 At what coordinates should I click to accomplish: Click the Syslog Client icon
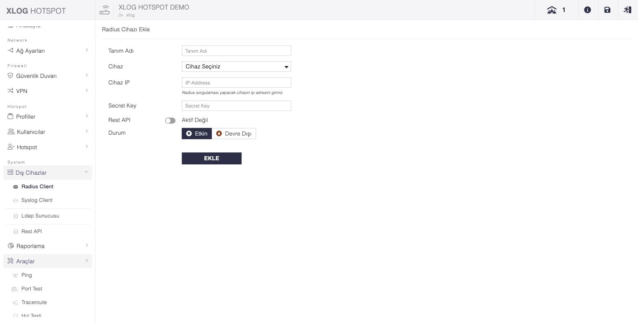click(x=16, y=201)
